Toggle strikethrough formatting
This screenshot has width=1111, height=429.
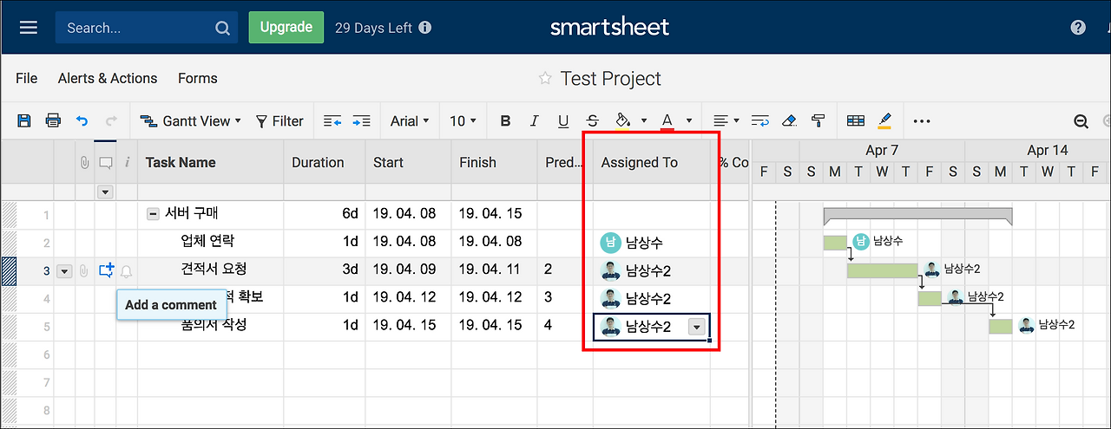[x=593, y=121]
